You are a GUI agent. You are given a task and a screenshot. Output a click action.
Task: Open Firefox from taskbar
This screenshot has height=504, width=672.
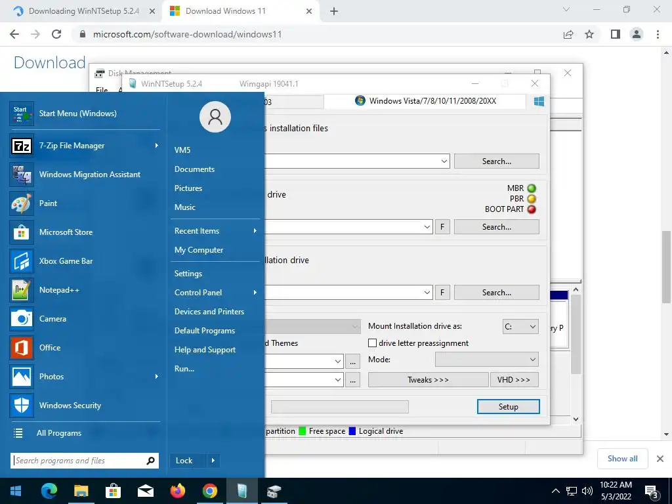[177, 491]
